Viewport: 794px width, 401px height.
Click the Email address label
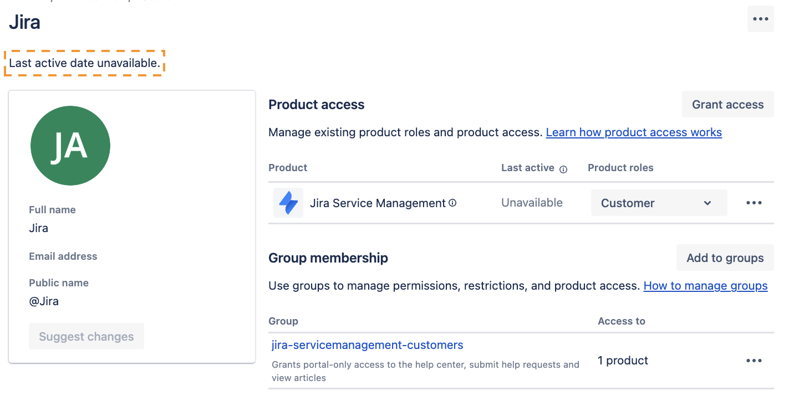coord(63,256)
